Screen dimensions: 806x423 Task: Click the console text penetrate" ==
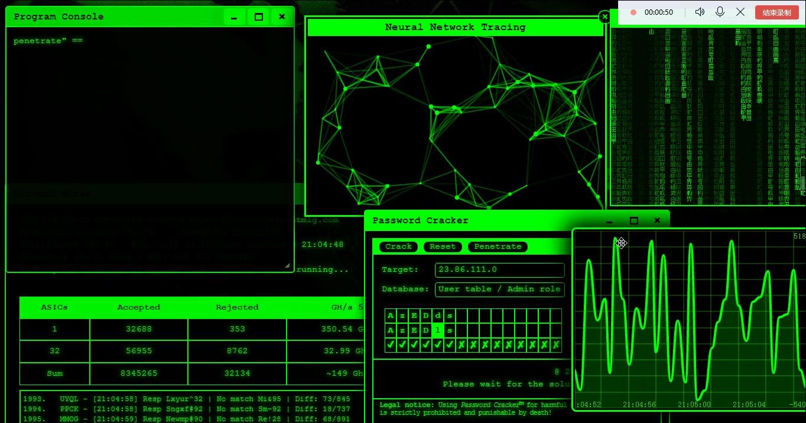(48, 41)
